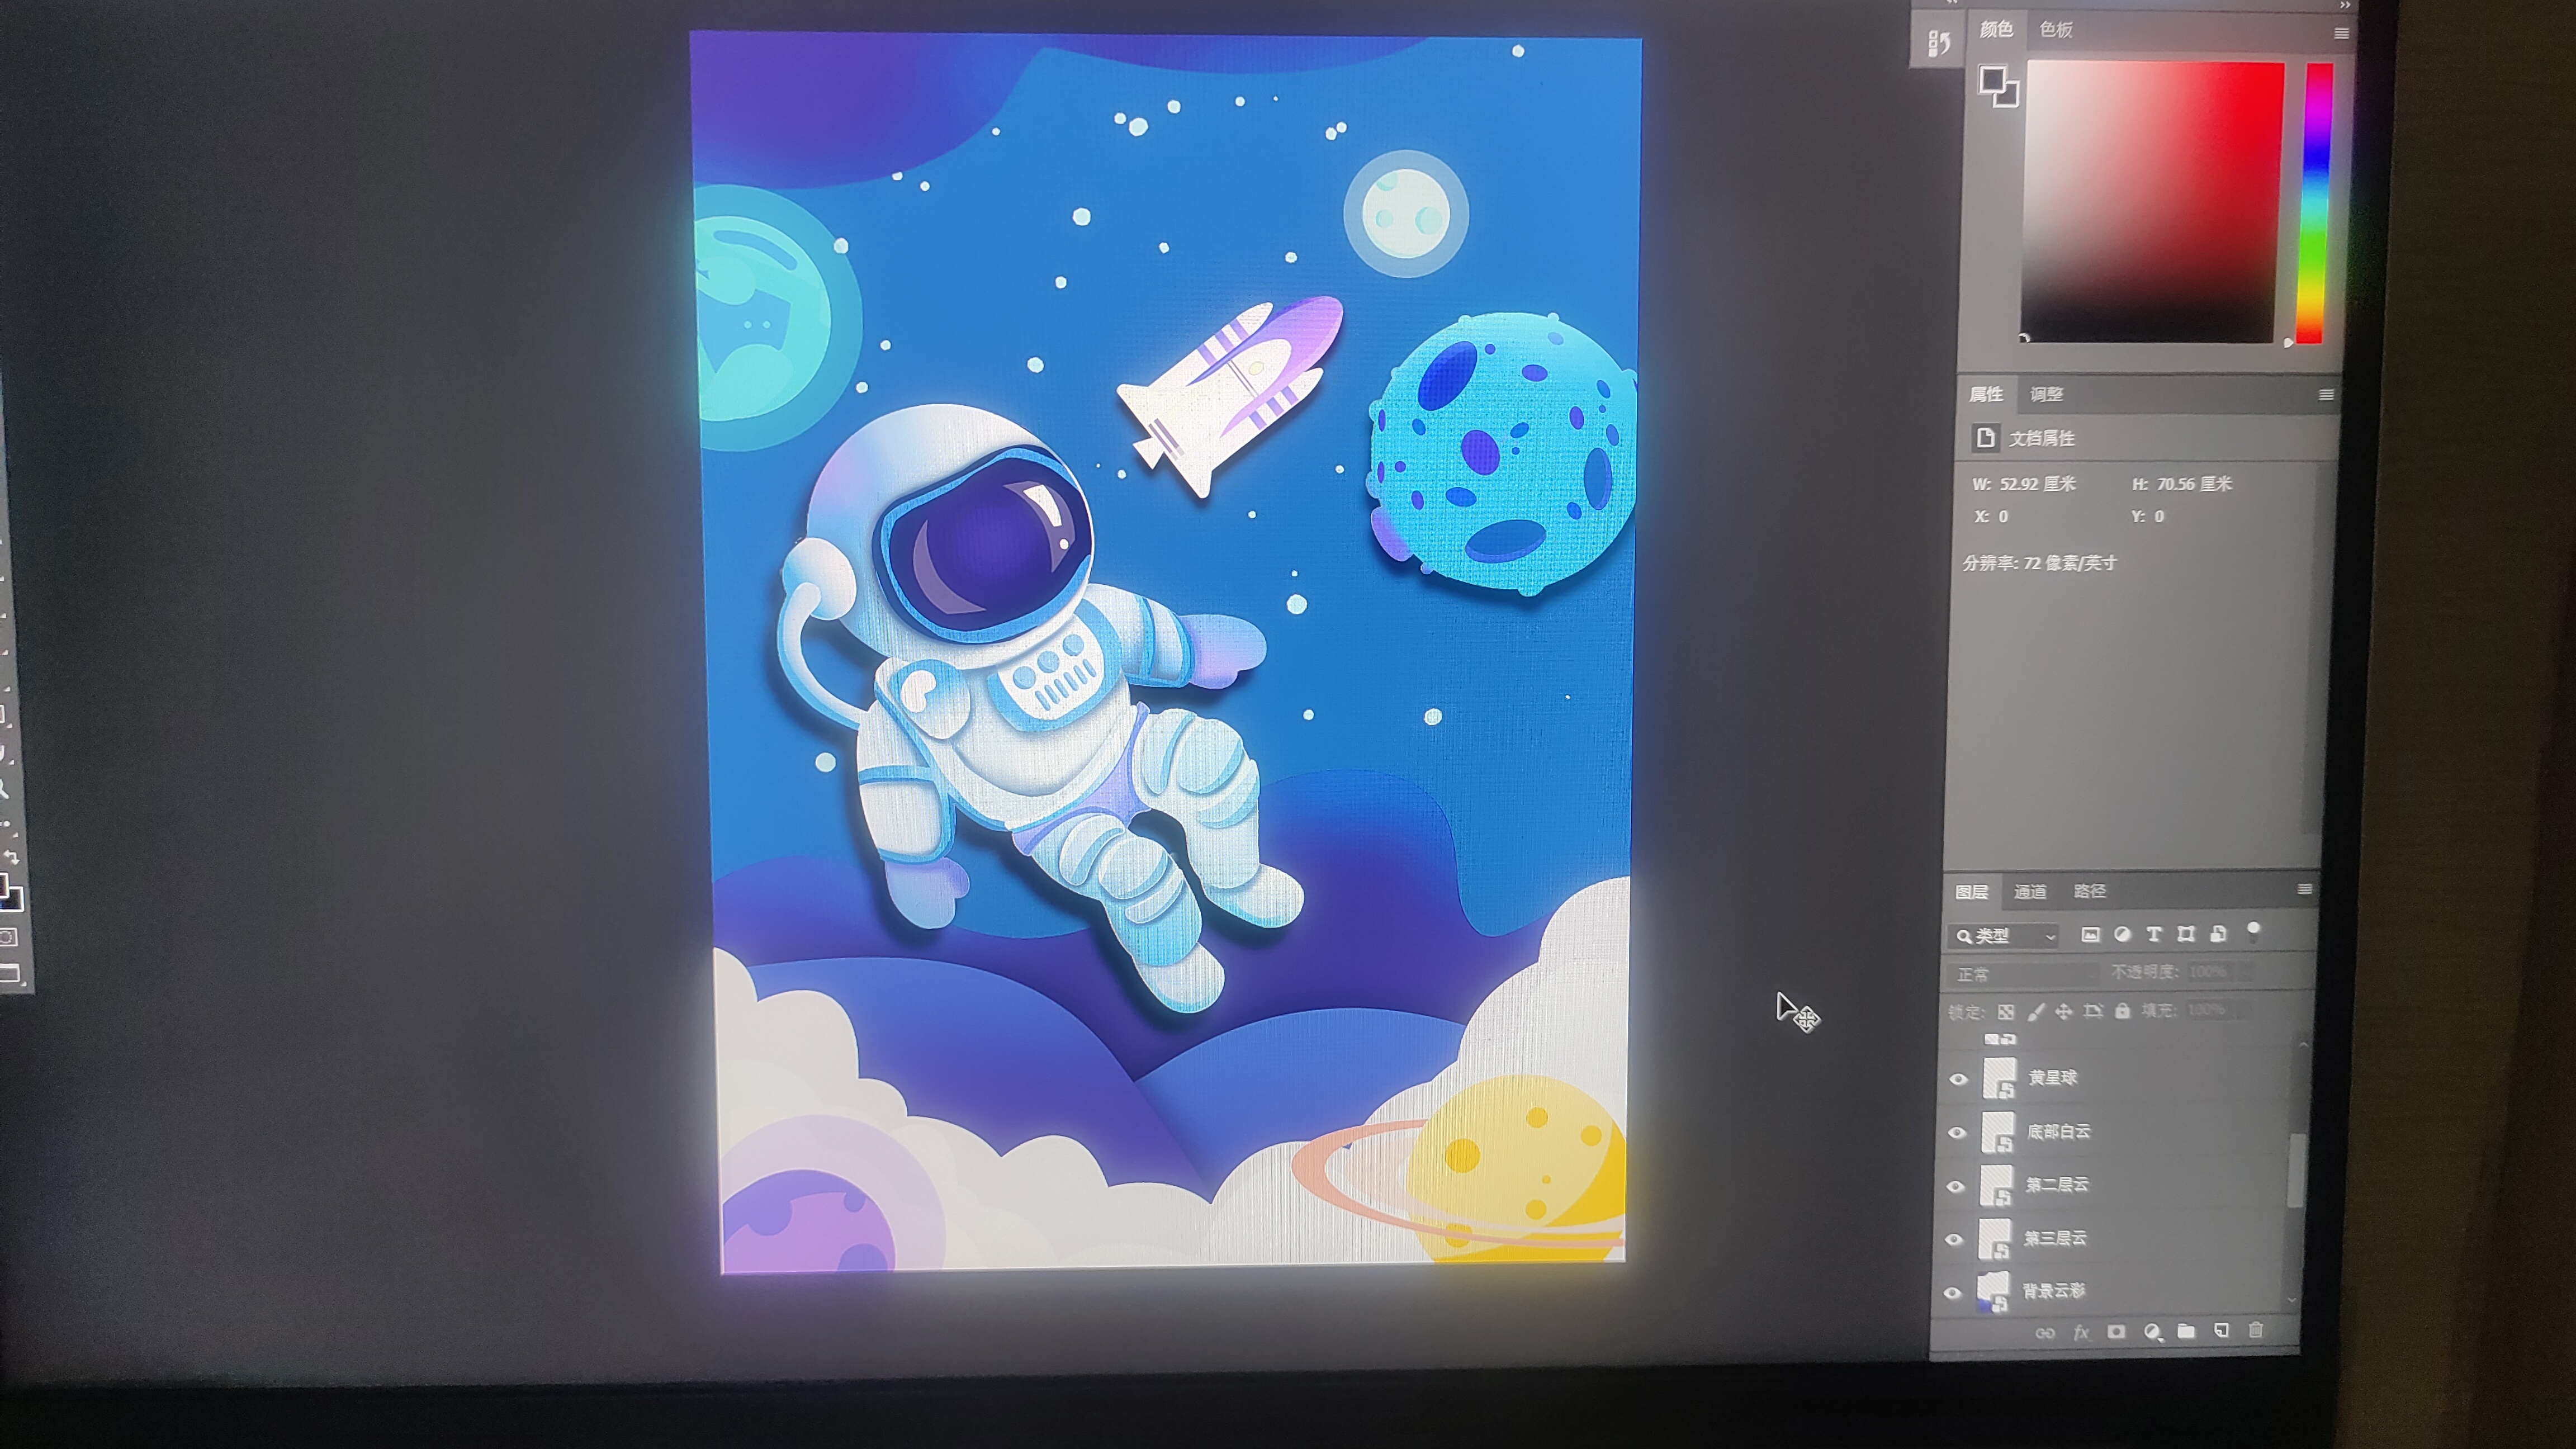
Task: Click the 文档属性 document icon
Action: (1985, 437)
